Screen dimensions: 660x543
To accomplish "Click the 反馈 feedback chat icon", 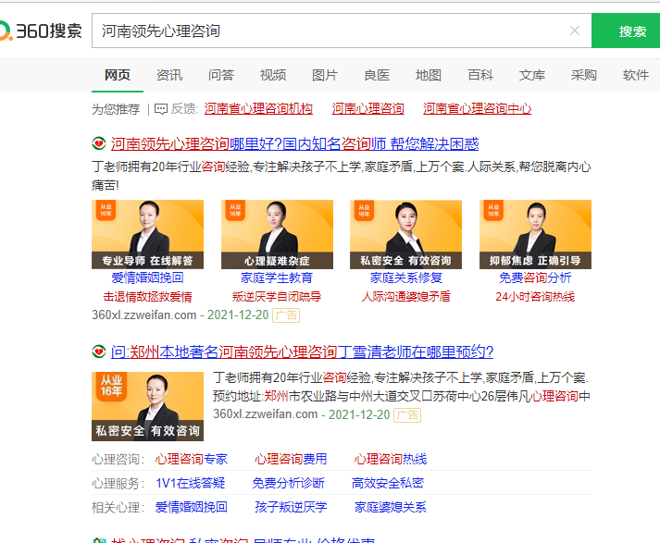I will (161, 109).
